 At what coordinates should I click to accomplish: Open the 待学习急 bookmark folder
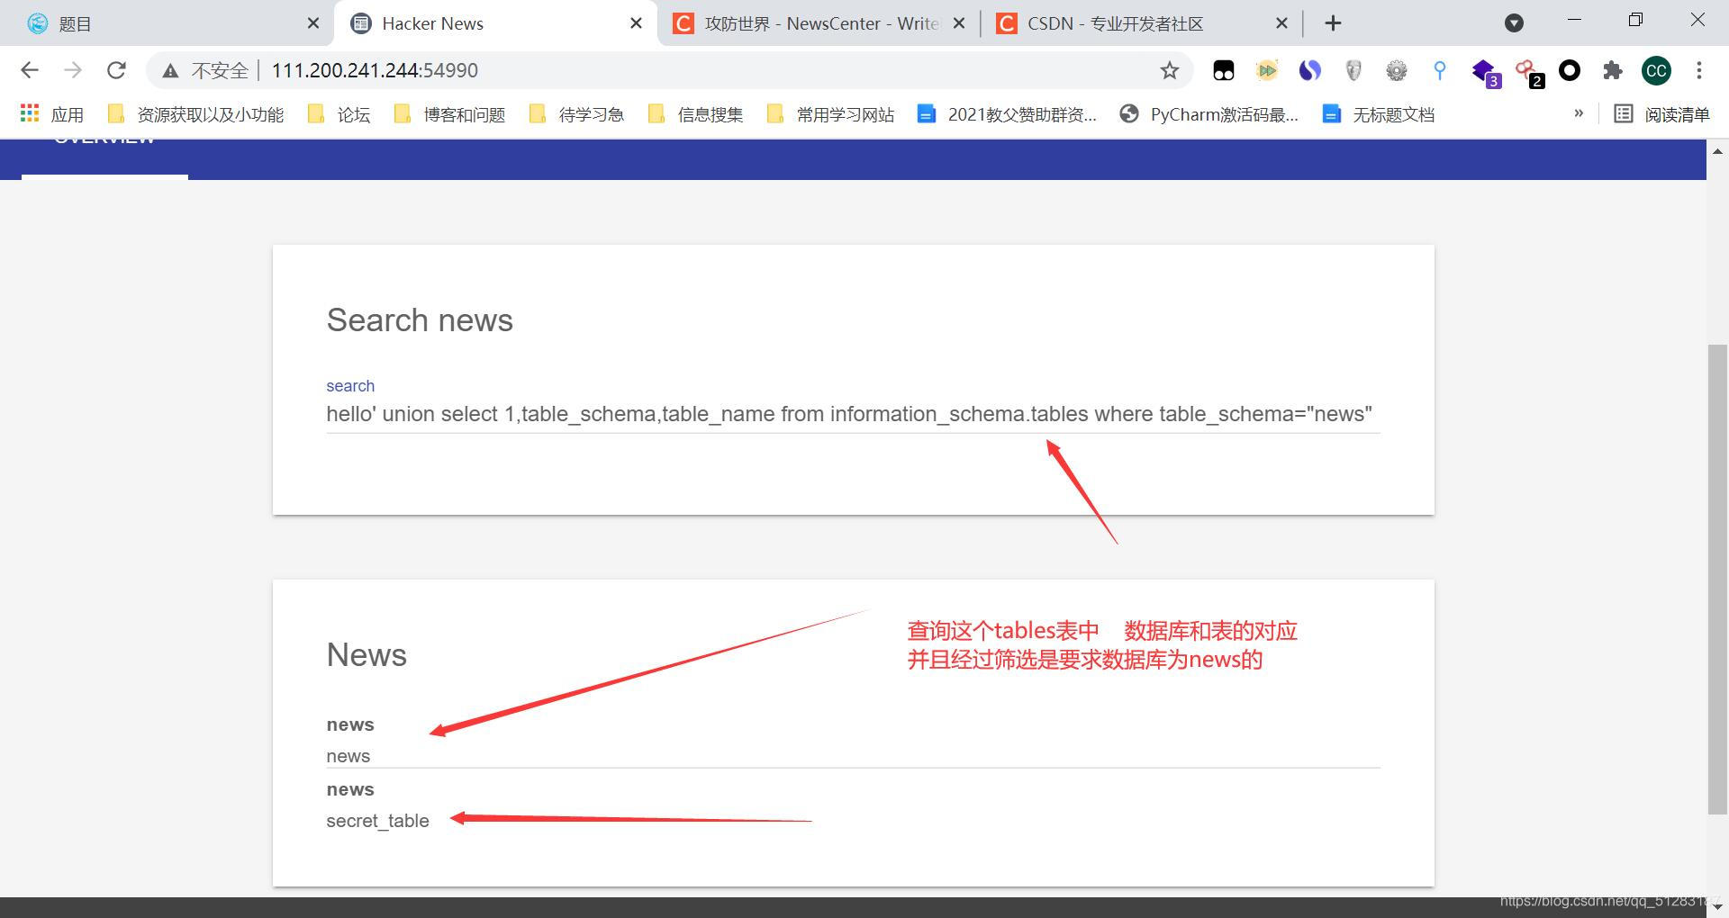pyautogui.click(x=576, y=114)
